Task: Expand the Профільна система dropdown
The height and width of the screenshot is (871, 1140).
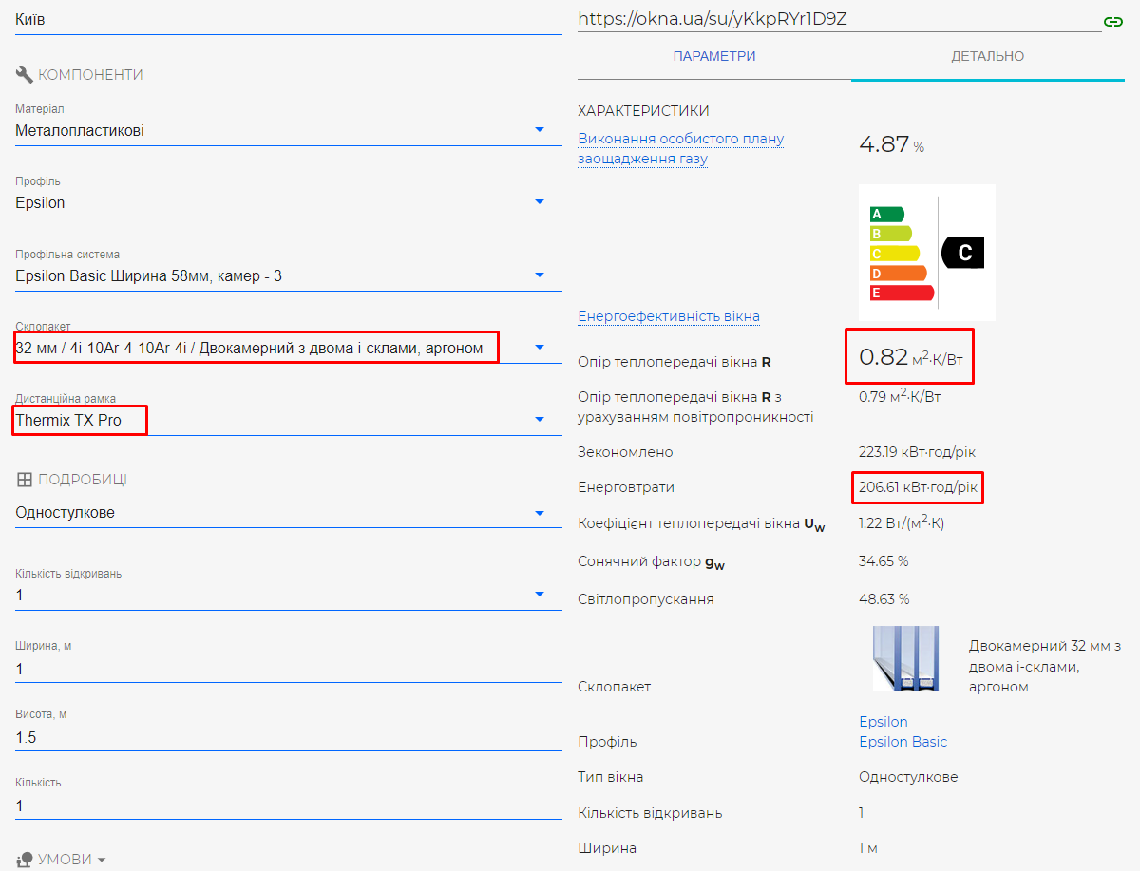Action: 289,275
